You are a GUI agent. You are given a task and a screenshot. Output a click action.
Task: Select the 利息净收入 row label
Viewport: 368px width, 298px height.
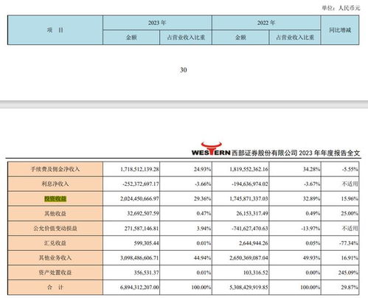pos(55,184)
